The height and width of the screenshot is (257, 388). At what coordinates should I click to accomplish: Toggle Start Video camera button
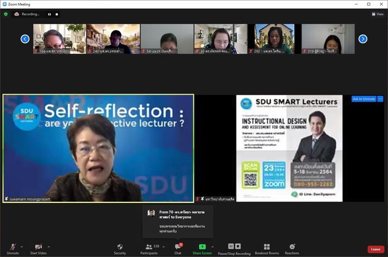(x=38, y=249)
